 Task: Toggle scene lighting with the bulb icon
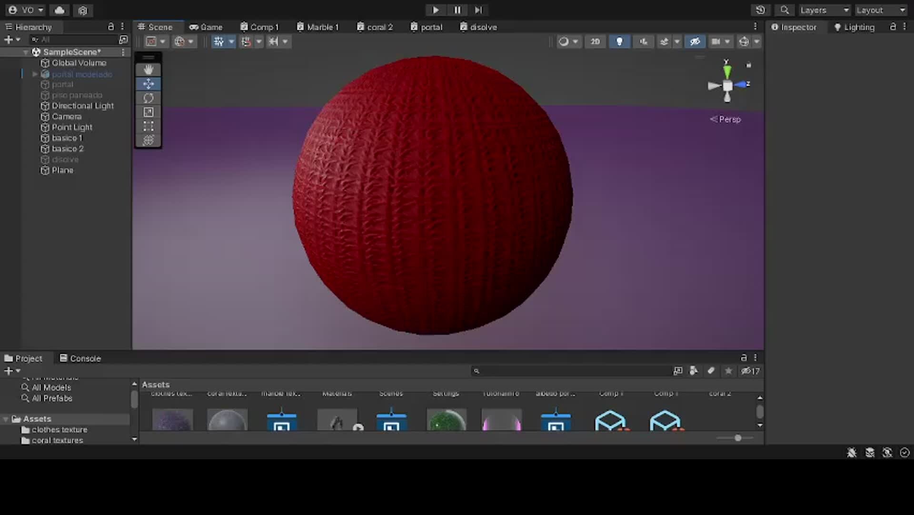619,41
